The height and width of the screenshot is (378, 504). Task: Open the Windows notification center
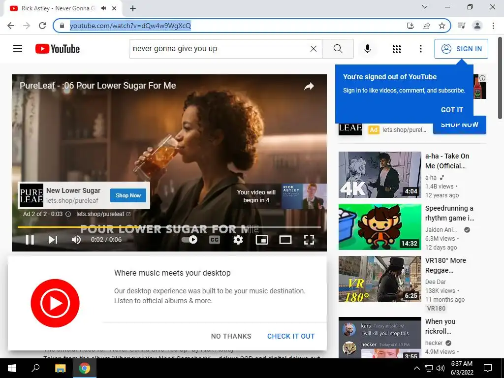coord(488,368)
